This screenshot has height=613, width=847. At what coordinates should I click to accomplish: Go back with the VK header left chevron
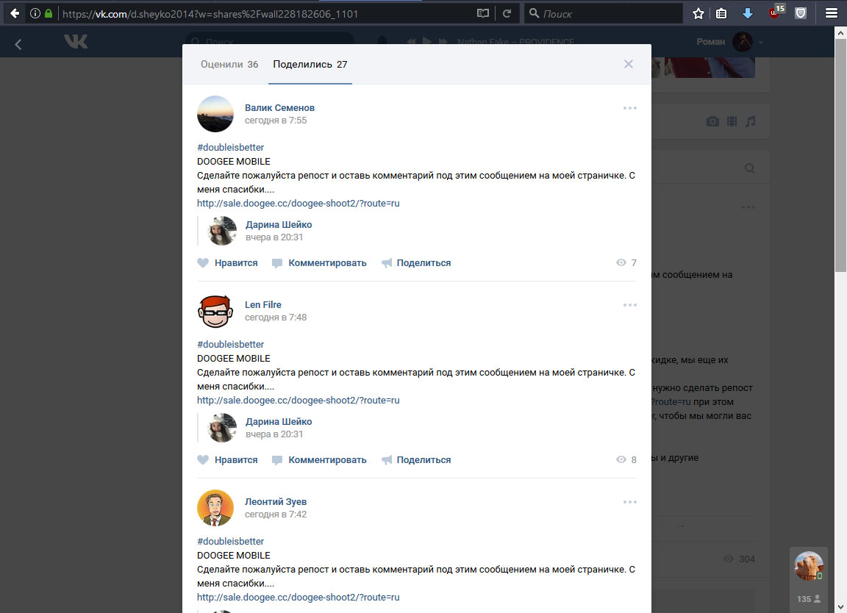pos(18,44)
